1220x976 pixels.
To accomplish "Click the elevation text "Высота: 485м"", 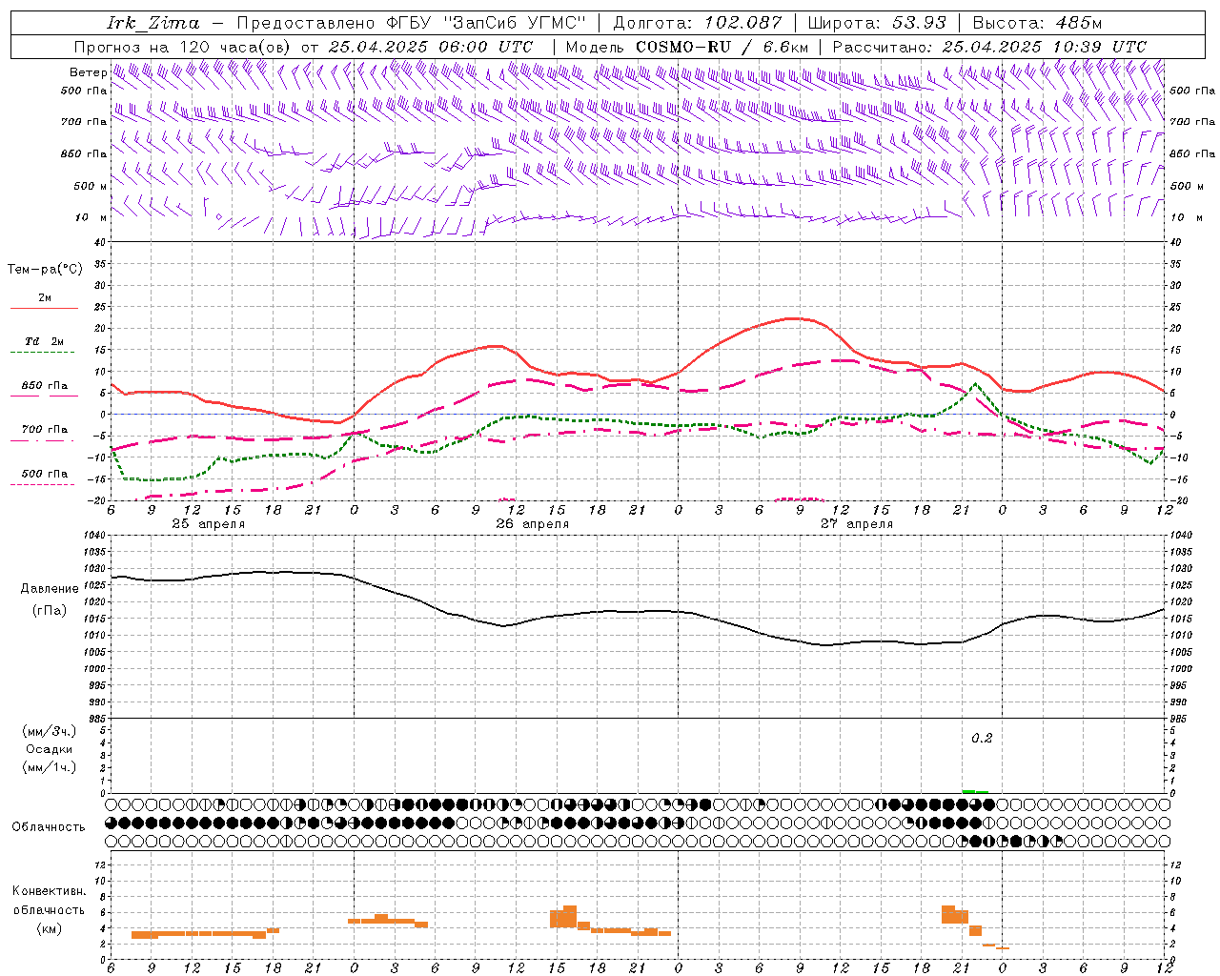I will click(x=1037, y=23).
